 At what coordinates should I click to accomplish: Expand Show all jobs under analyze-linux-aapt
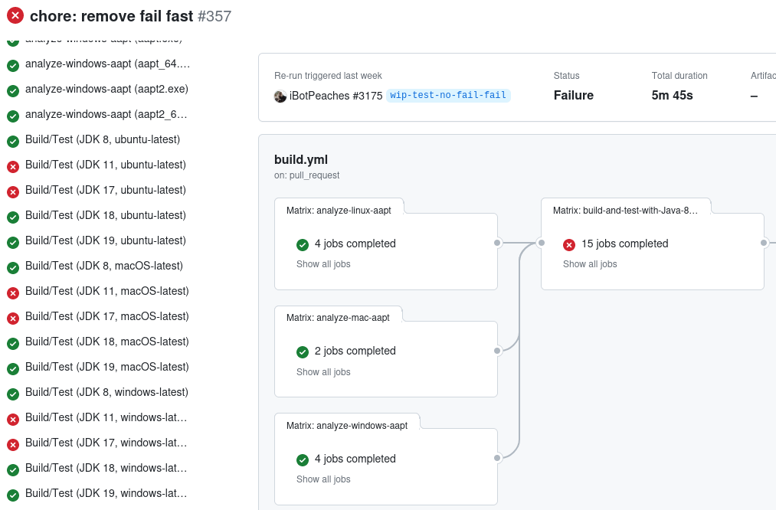point(323,264)
